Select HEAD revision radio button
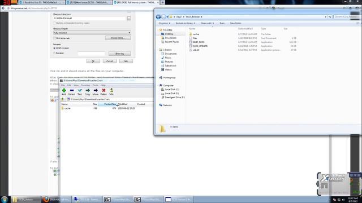 [54, 48]
